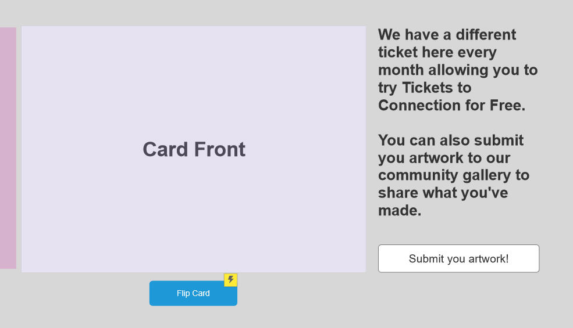573x328 pixels.
Task: Click the yellow lightning bolt icon
Action: coord(230,280)
